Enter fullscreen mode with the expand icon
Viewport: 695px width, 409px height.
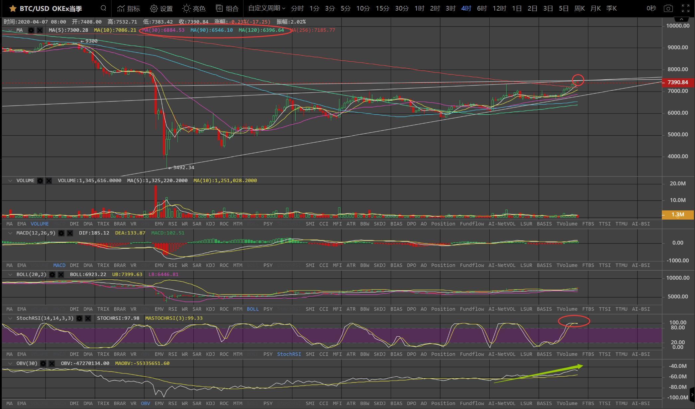coord(685,8)
